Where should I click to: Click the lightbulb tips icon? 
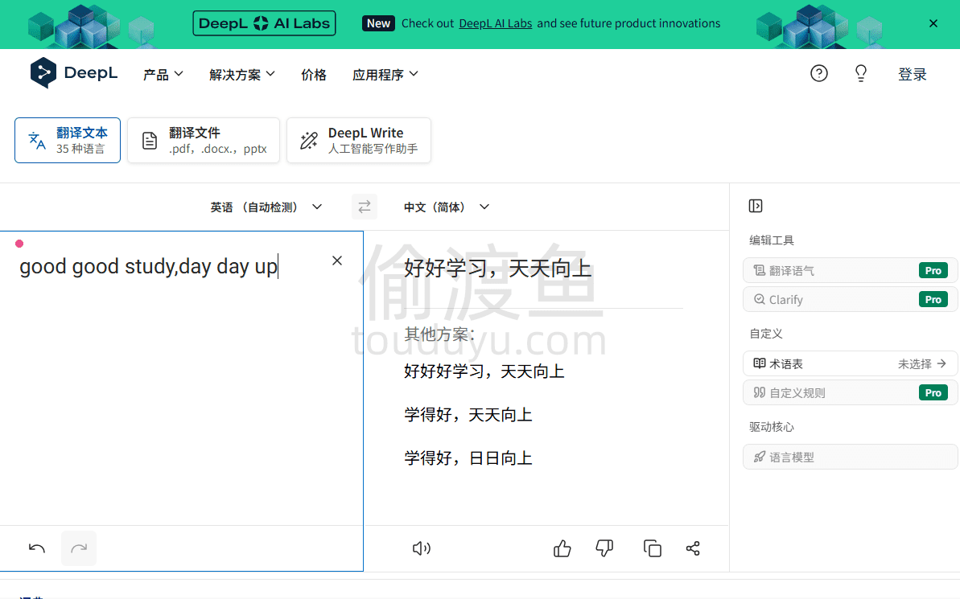[861, 73]
